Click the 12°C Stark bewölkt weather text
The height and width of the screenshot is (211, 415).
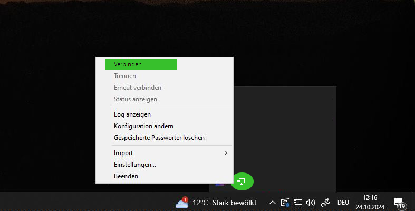[x=225, y=203]
